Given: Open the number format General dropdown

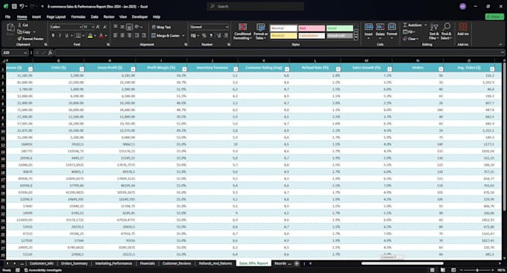Looking at the screenshot, I should pyautogui.click(x=227, y=27).
